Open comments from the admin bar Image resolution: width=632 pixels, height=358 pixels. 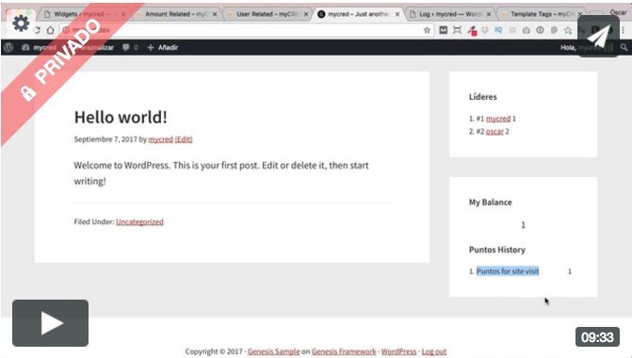point(130,47)
